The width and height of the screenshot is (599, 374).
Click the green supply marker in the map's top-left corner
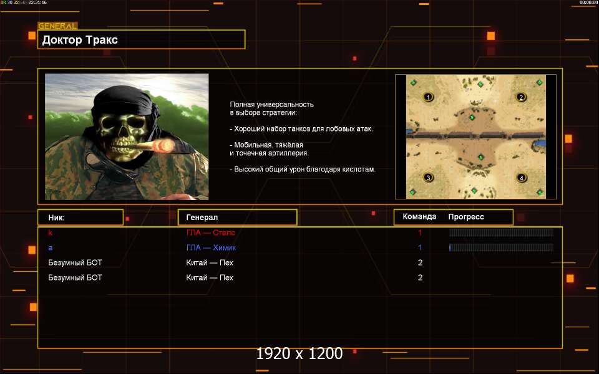tap(413, 82)
